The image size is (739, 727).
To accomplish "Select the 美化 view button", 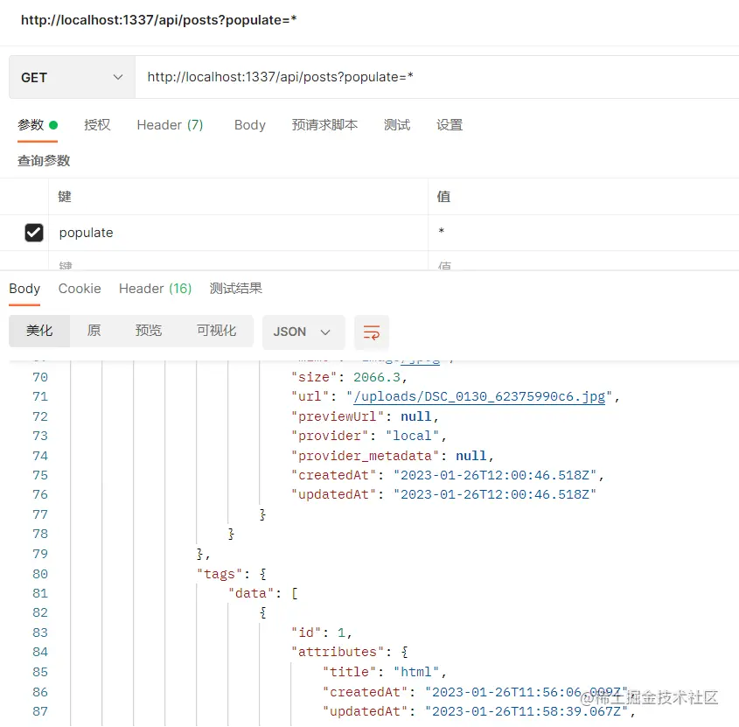I will (x=39, y=331).
